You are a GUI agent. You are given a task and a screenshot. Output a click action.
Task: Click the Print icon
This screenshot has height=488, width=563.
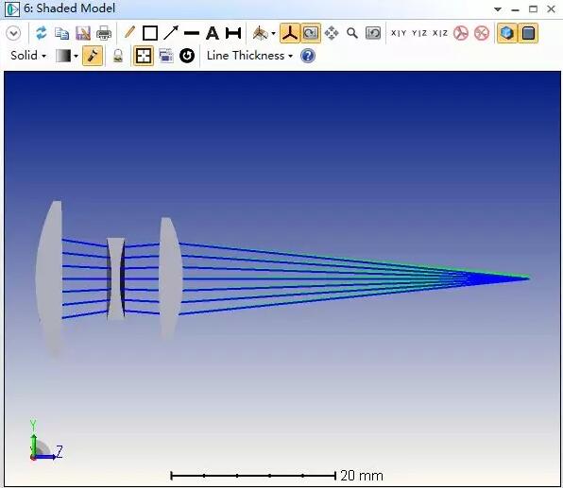pos(104,33)
